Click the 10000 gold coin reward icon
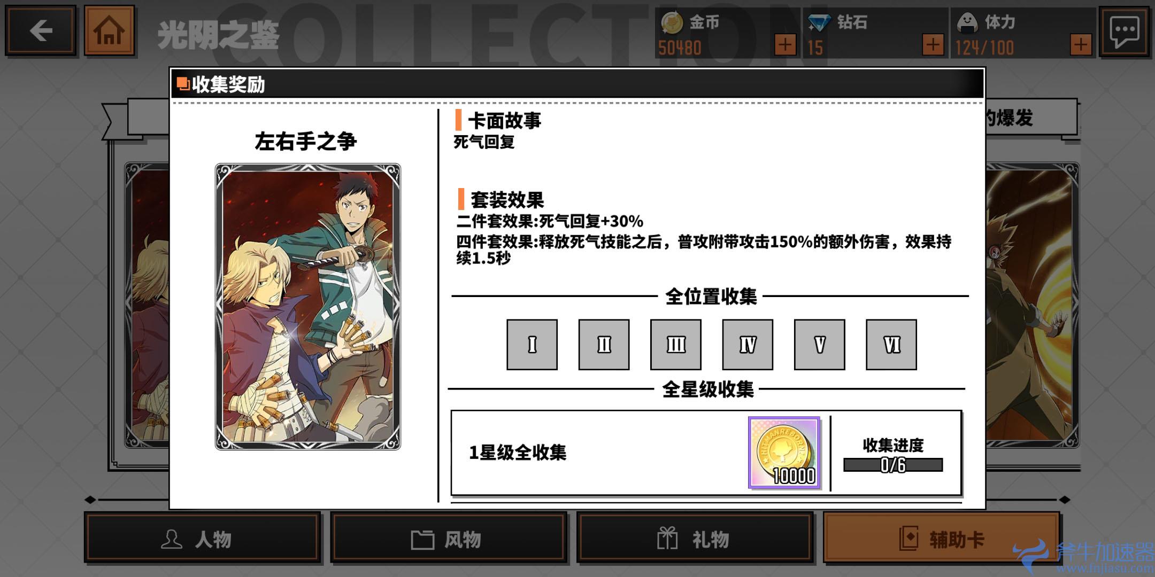This screenshot has width=1155, height=577. (x=784, y=453)
